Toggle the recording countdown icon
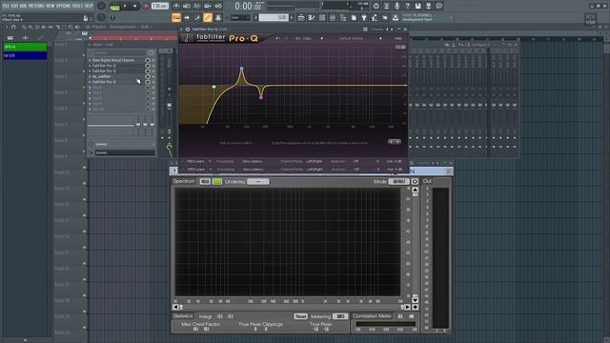 (x=197, y=7)
